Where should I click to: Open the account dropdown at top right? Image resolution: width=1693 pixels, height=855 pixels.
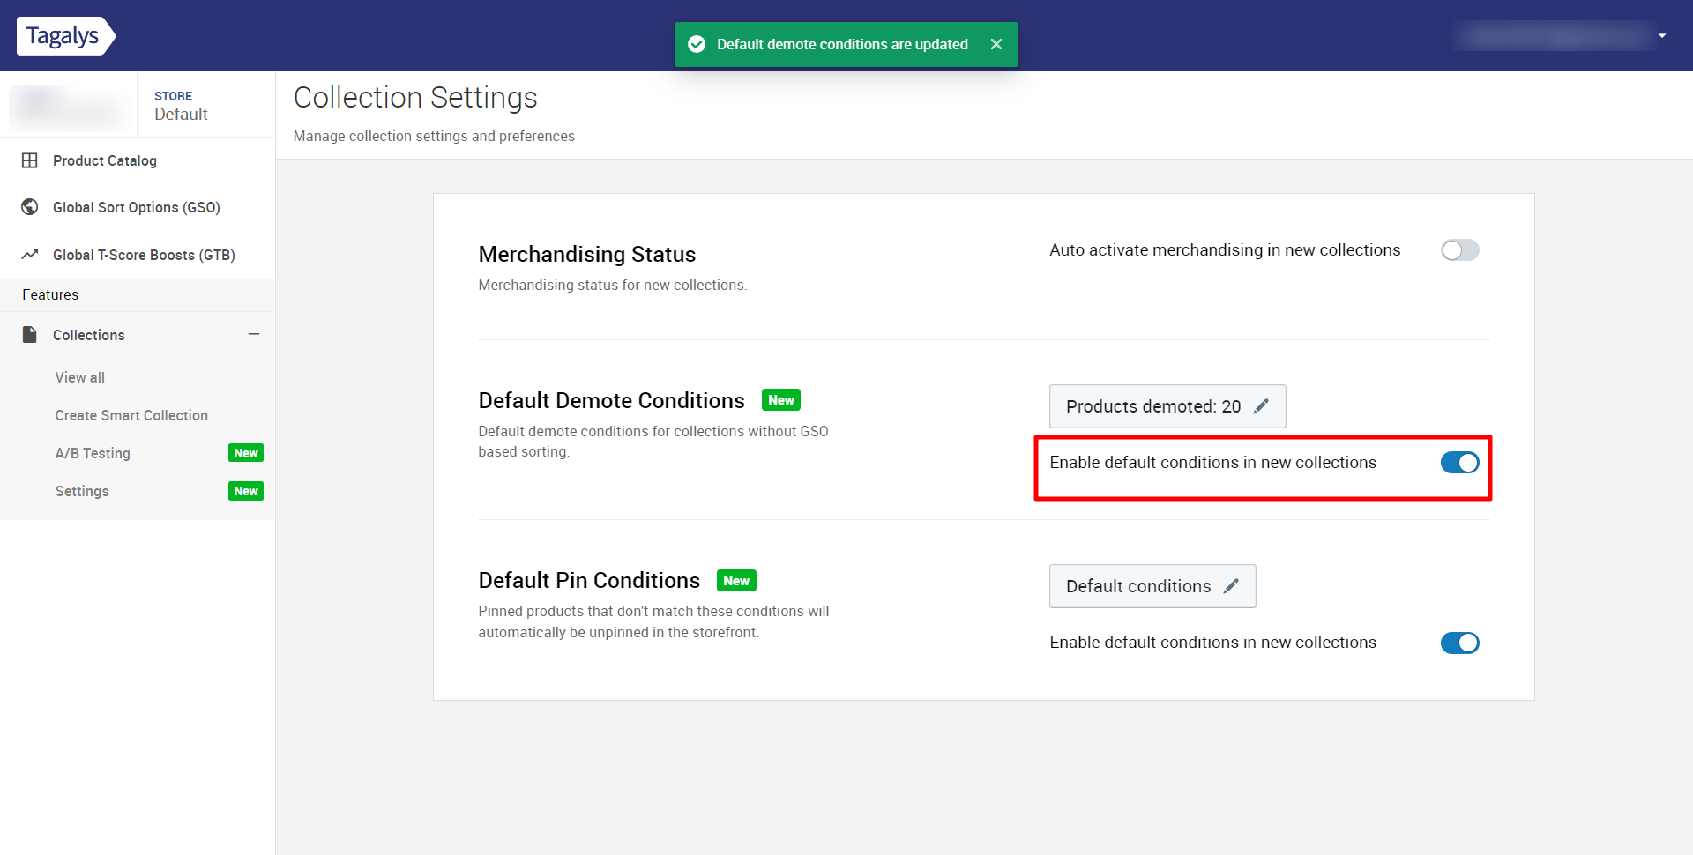point(1661,36)
